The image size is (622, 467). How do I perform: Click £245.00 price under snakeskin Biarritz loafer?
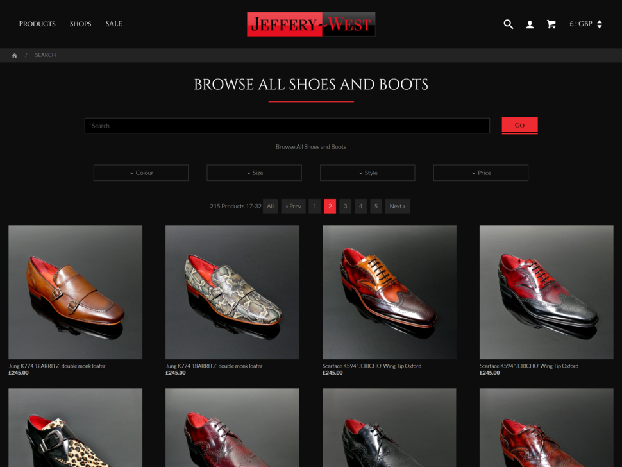[176, 373]
